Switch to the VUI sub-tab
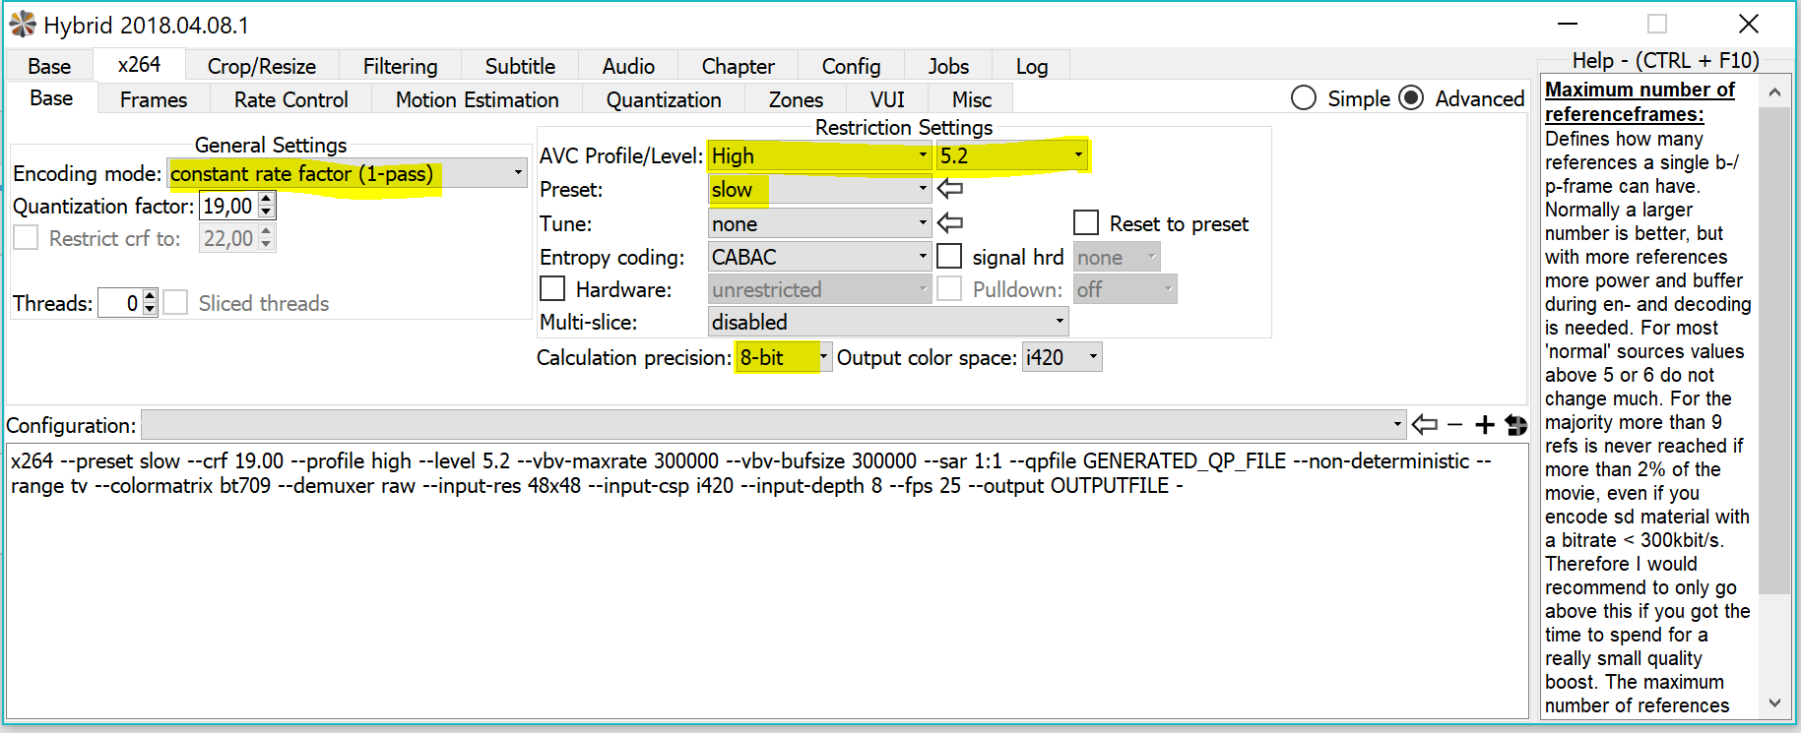 tap(887, 99)
